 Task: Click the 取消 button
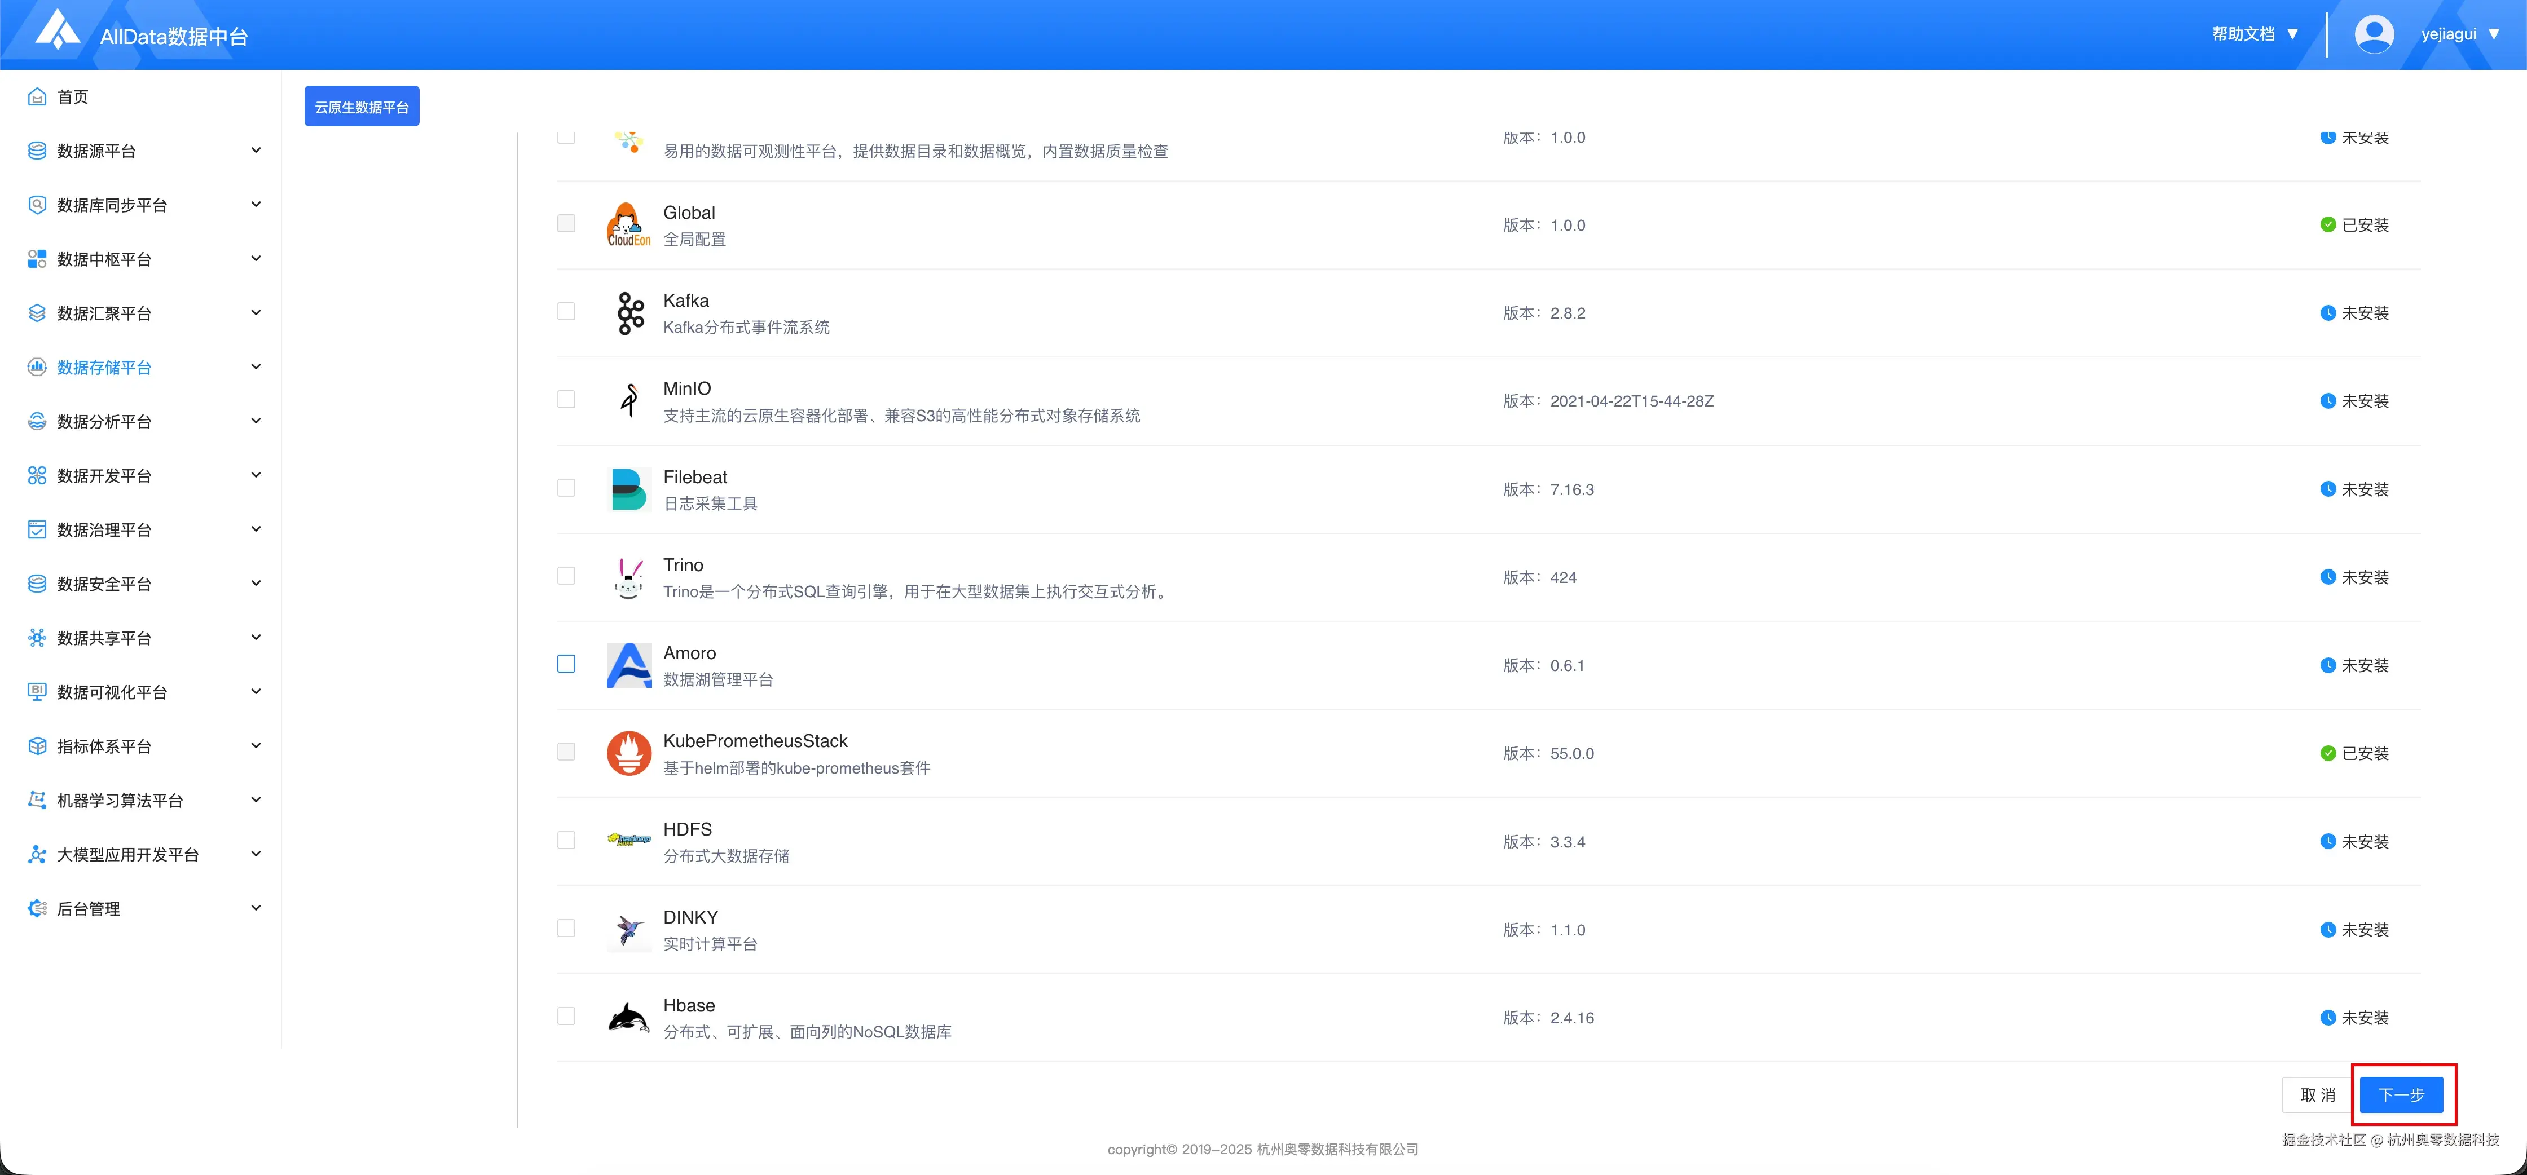pos(2317,1094)
